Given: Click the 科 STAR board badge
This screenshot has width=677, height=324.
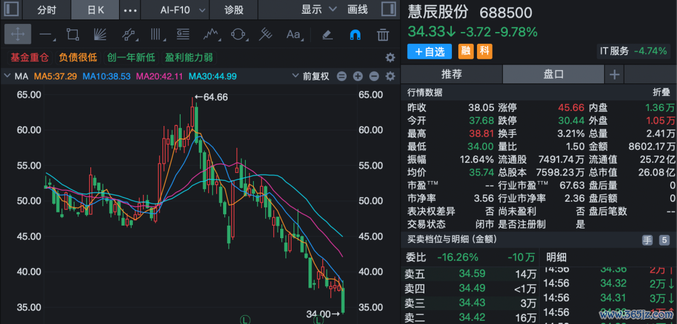Looking at the screenshot, I should coord(485,51).
